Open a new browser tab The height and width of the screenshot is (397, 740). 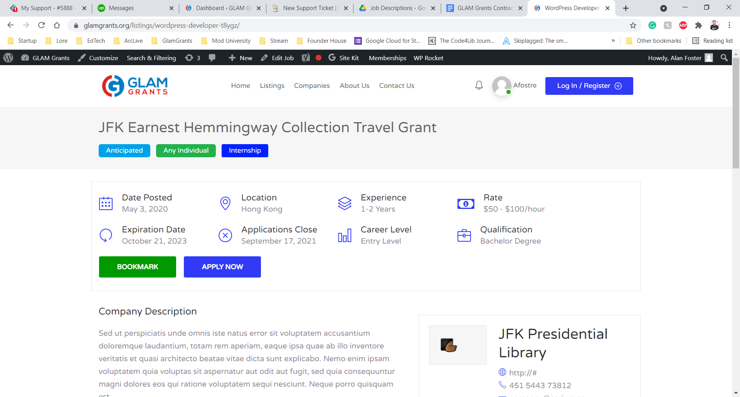[626, 8]
